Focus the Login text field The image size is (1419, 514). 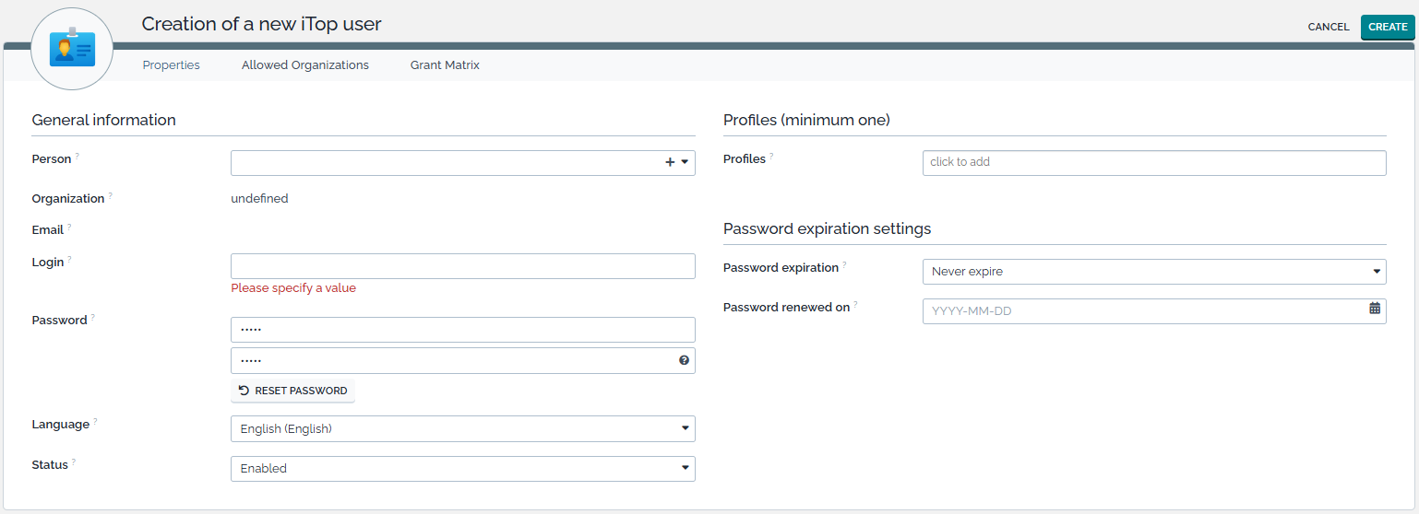click(x=462, y=266)
